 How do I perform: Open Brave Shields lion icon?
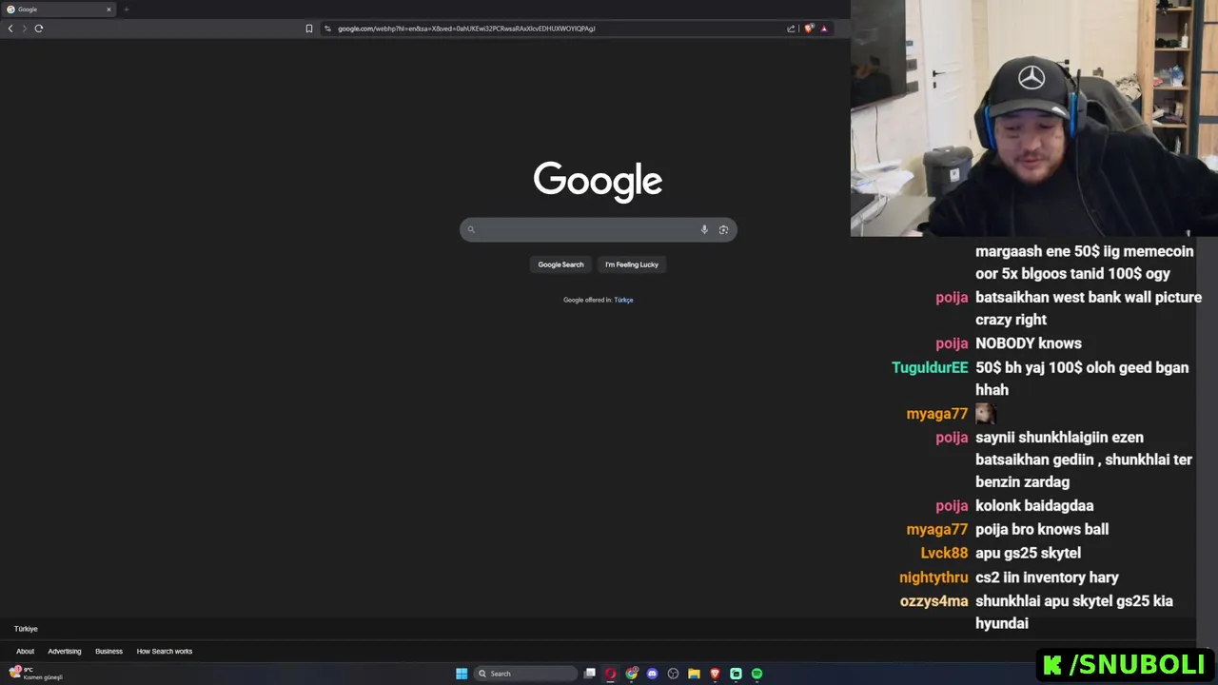click(x=809, y=29)
